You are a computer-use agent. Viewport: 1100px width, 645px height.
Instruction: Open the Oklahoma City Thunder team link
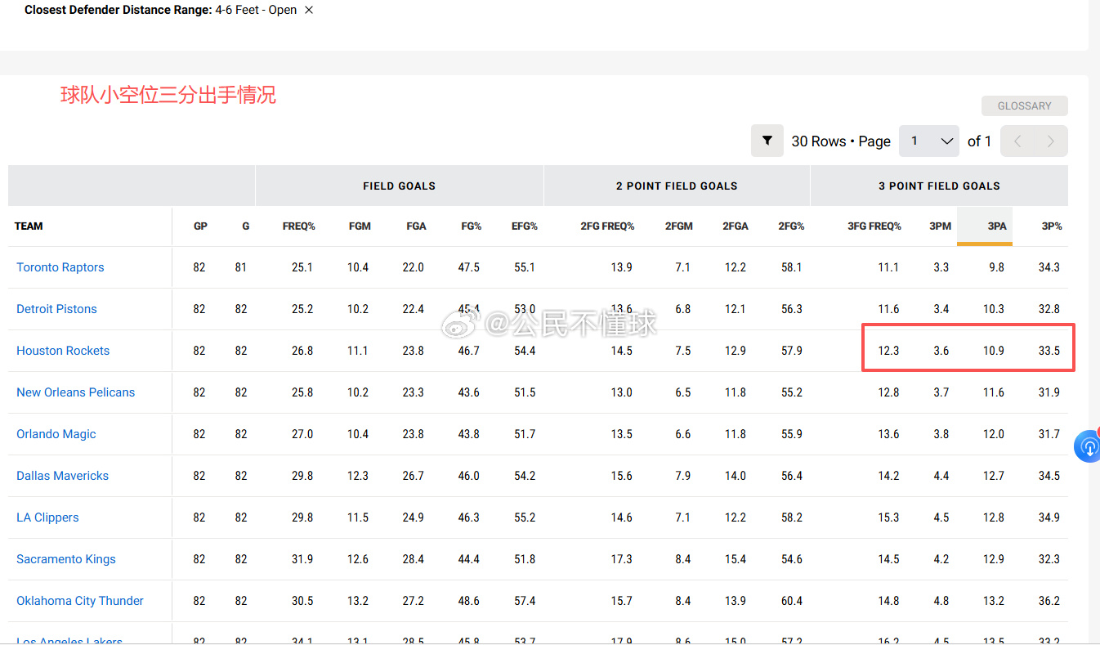tap(80, 601)
